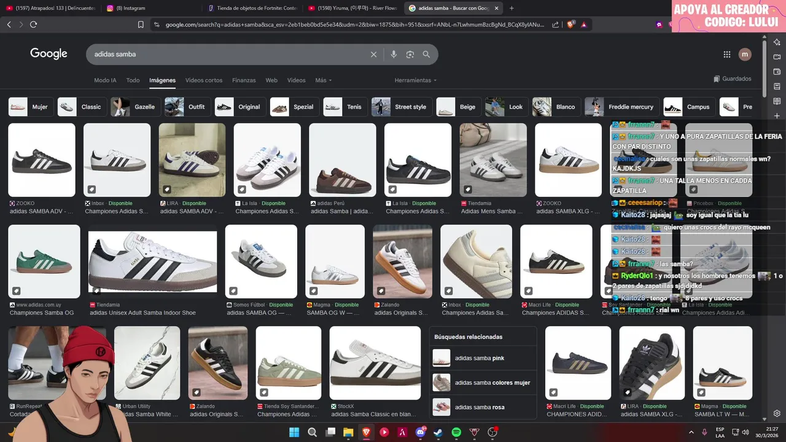
Task: View site information beside the URL
Action: click(x=157, y=25)
